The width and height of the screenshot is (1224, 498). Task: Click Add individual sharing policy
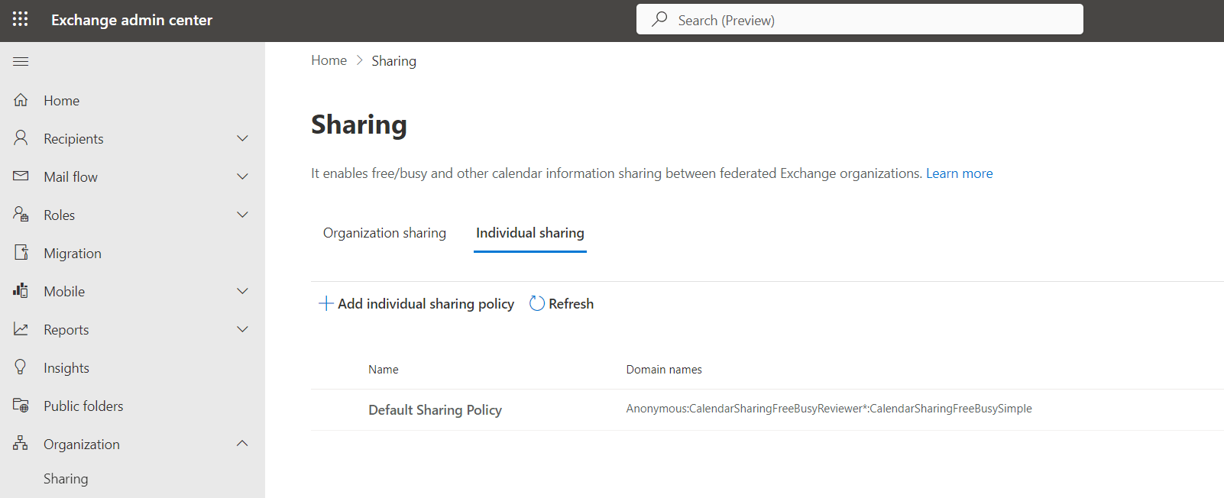pyautogui.click(x=416, y=303)
